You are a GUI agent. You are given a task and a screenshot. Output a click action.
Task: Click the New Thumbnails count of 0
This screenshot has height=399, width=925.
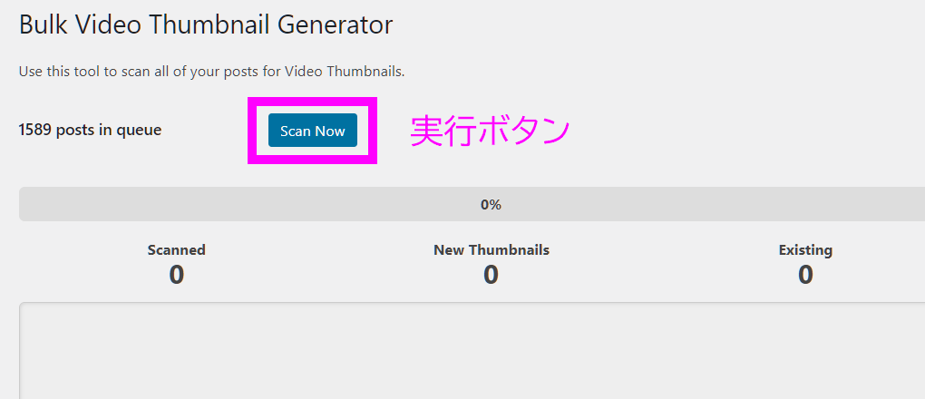point(491,274)
